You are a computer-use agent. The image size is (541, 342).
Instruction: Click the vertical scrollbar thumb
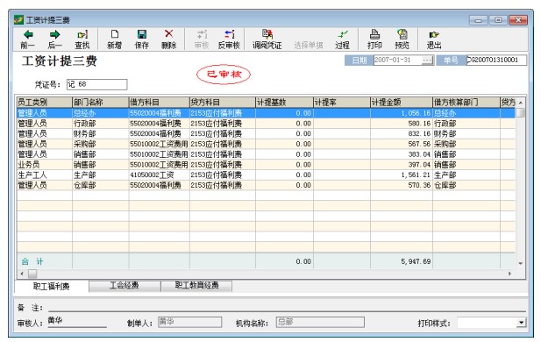tap(520, 112)
